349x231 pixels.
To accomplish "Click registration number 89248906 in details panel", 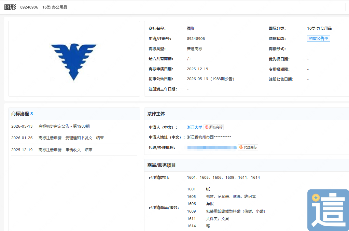I will click(196, 39).
